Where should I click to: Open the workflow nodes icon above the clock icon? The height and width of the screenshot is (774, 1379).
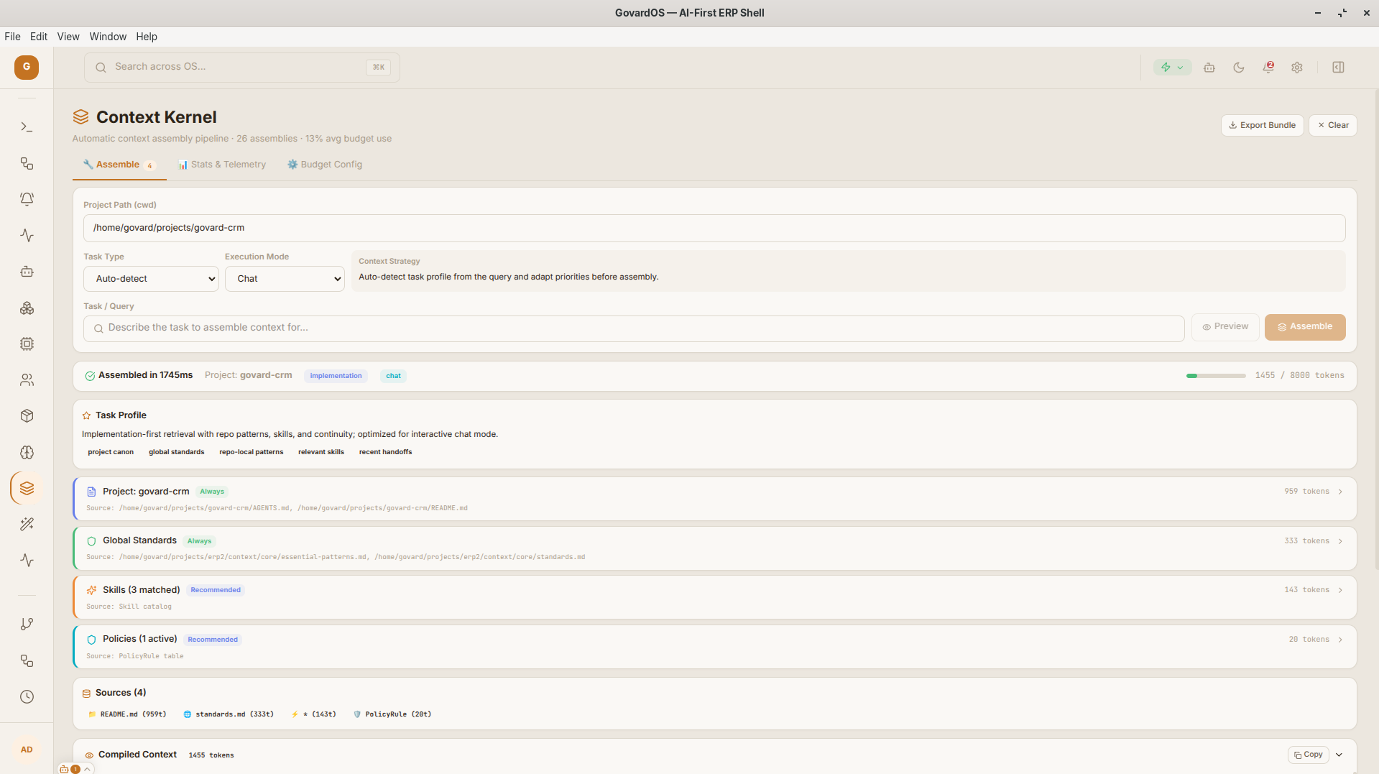(27, 660)
